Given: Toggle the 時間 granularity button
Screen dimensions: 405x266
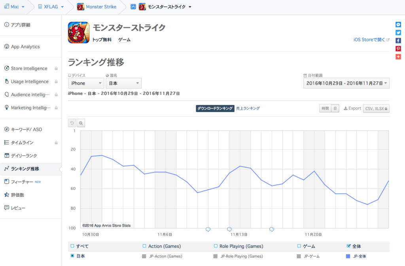Looking at the screenshot, I should (x=325, y=108).
